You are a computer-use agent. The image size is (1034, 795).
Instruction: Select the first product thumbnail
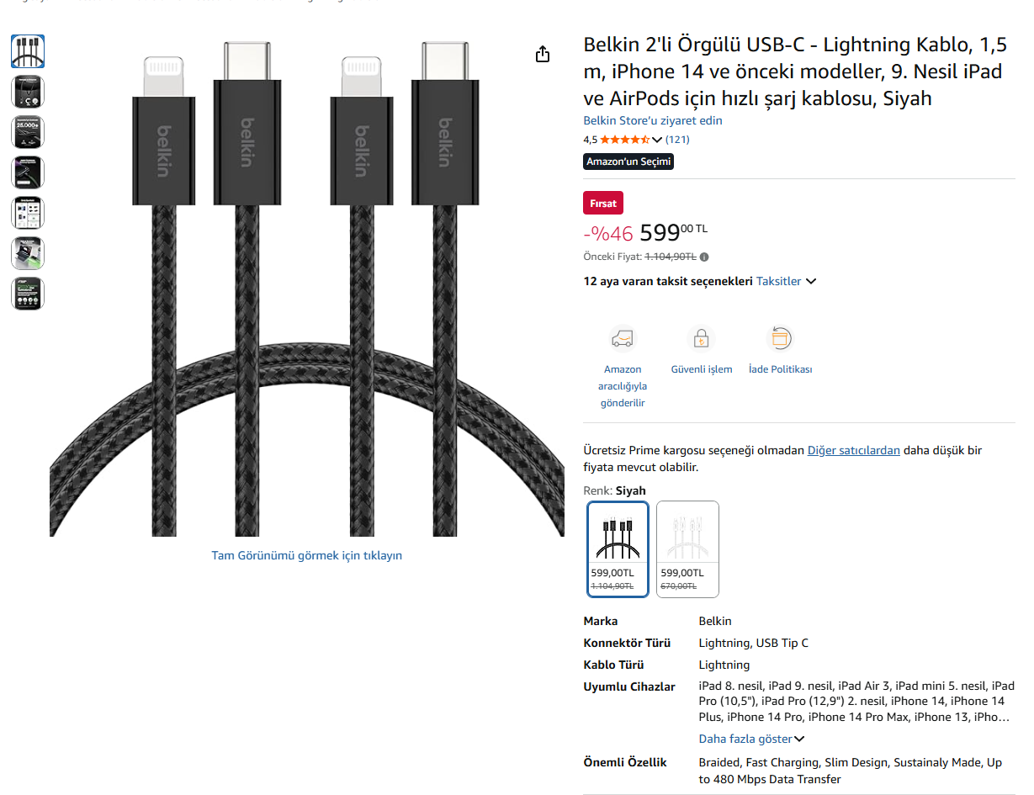click(28, 51)
